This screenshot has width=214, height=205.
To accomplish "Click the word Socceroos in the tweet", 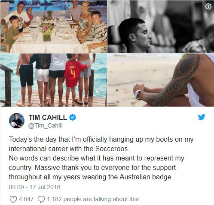I will [112, 149].
